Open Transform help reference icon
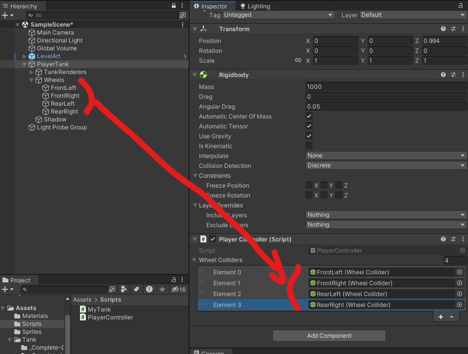This screenshot has width=468, height=354. coord(443,29)
